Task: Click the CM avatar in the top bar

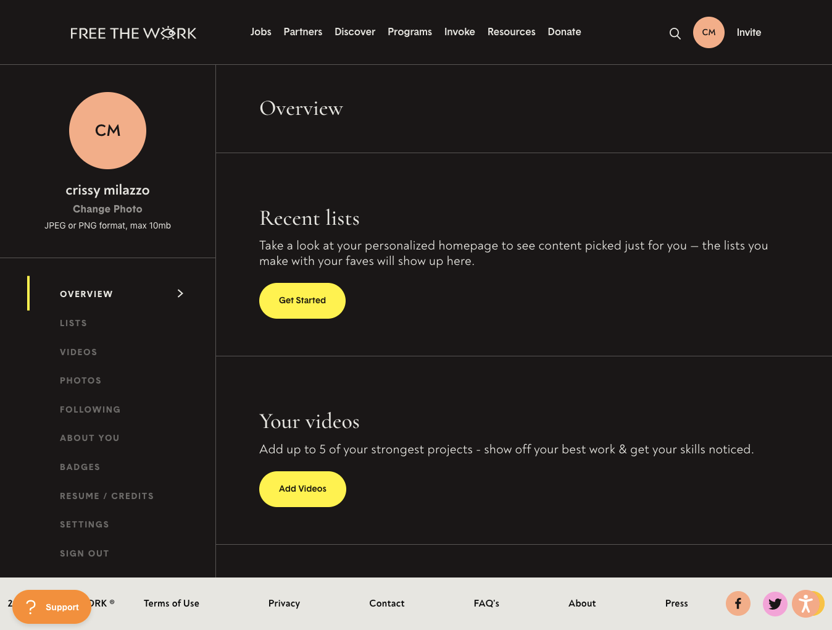Action: [708, 32]
